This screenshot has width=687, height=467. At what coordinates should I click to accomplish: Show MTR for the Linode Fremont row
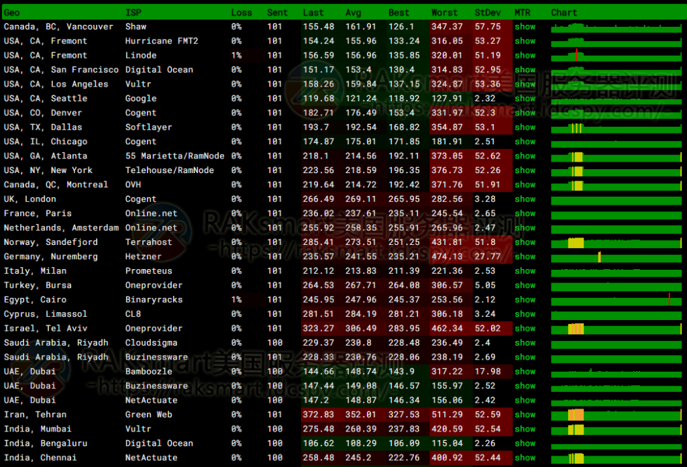(x=525, y=56)
